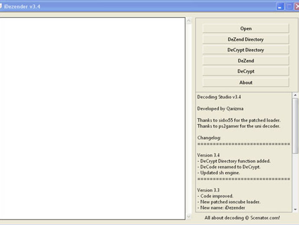
Task: Click the changelog scrollbar thumb
Action: 295,126
